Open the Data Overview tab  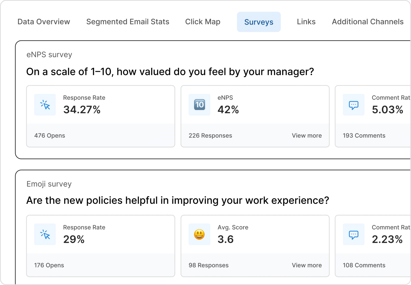point(44,22)
